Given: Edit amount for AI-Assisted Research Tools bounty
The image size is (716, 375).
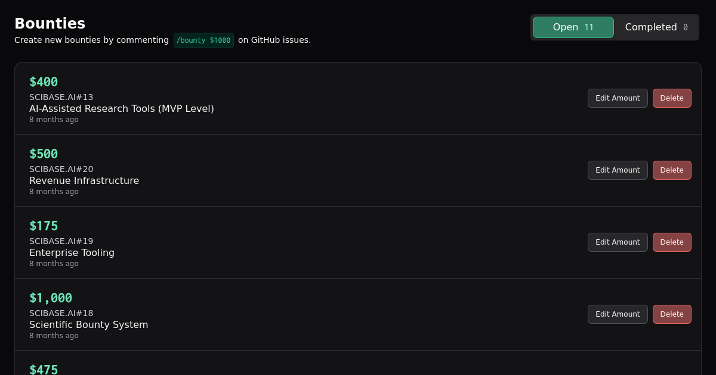Looking at the screenshot, I should click(618, 98).
